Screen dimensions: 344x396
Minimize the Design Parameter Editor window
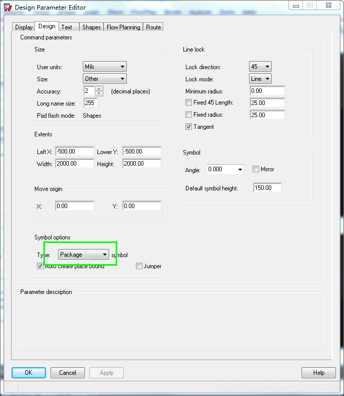click(296, 5)
